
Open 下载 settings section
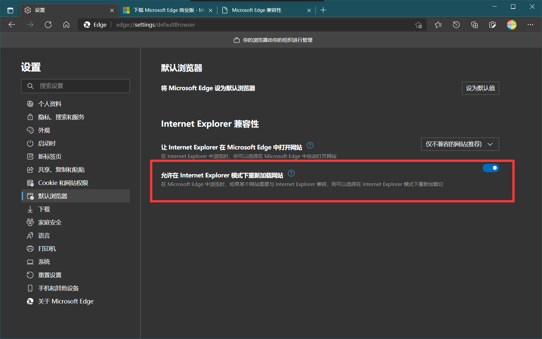[75, 209]
